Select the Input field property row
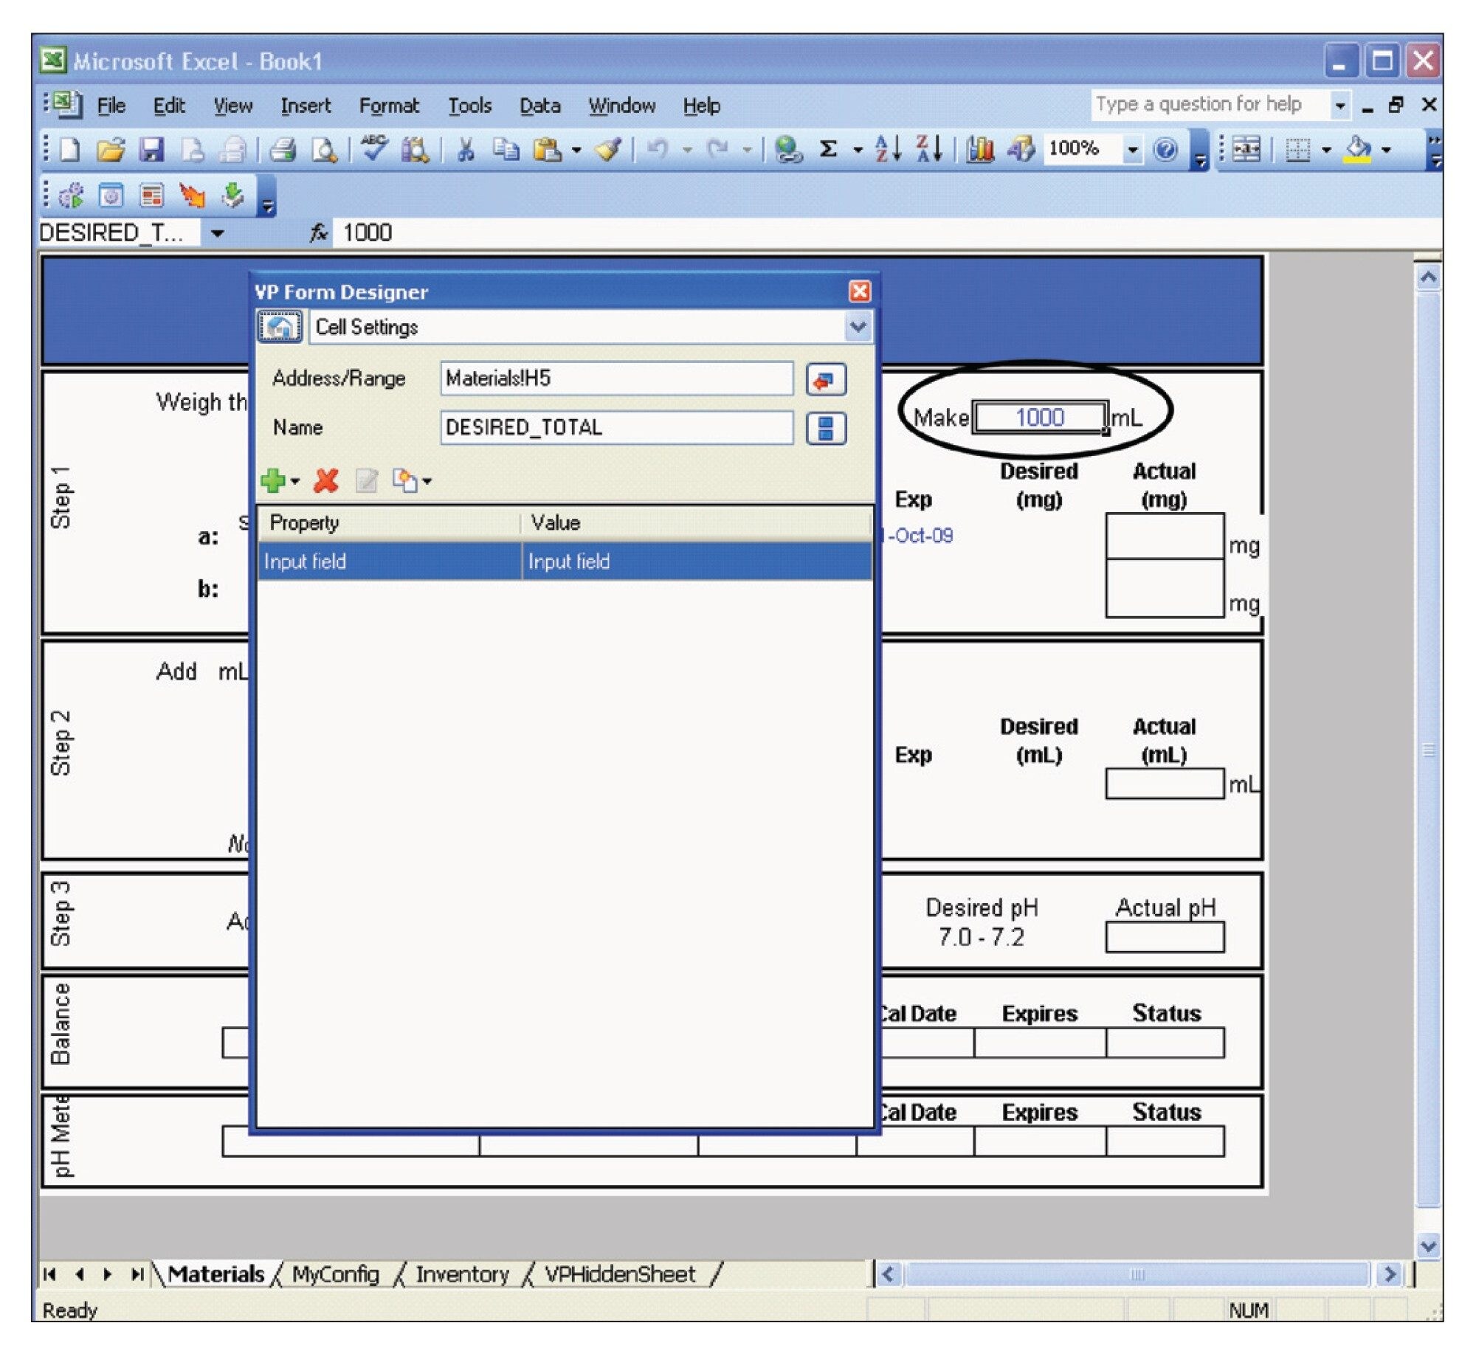 [565, 562]
